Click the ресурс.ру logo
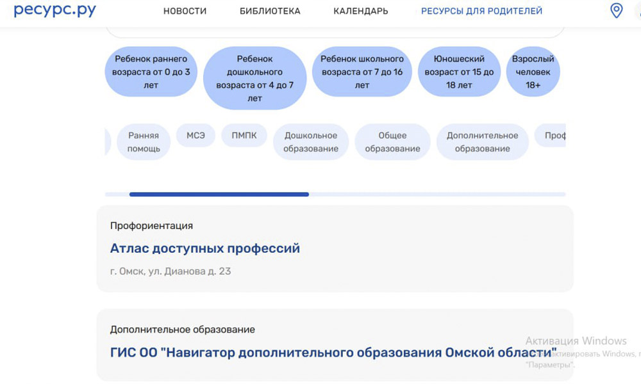 [54, 10]
